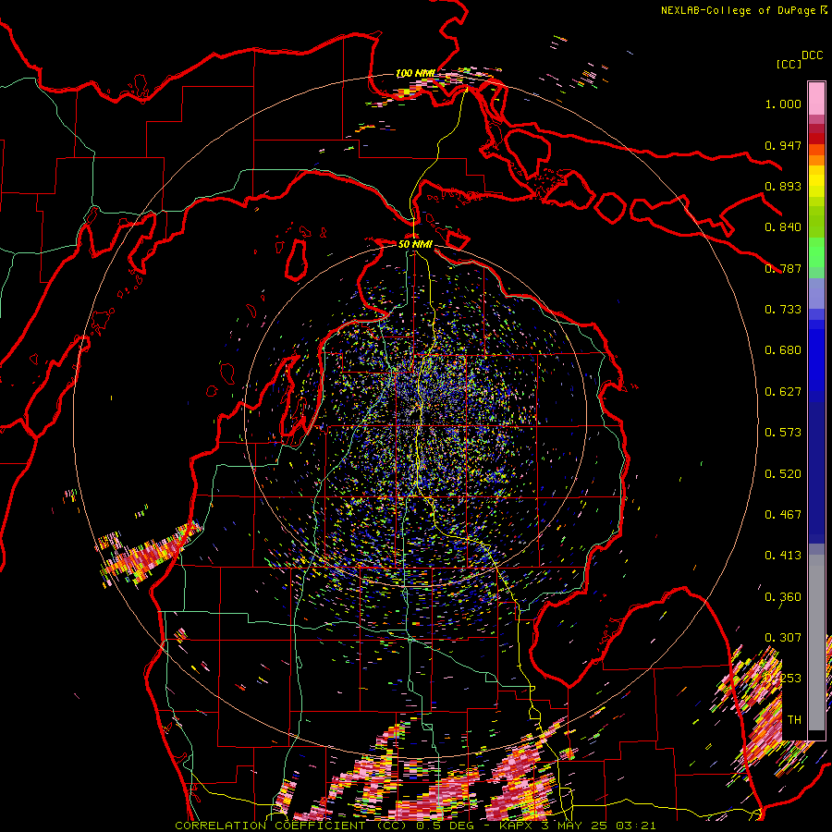
Task: Select the 0.573 scale value
Action: [783, 433]
